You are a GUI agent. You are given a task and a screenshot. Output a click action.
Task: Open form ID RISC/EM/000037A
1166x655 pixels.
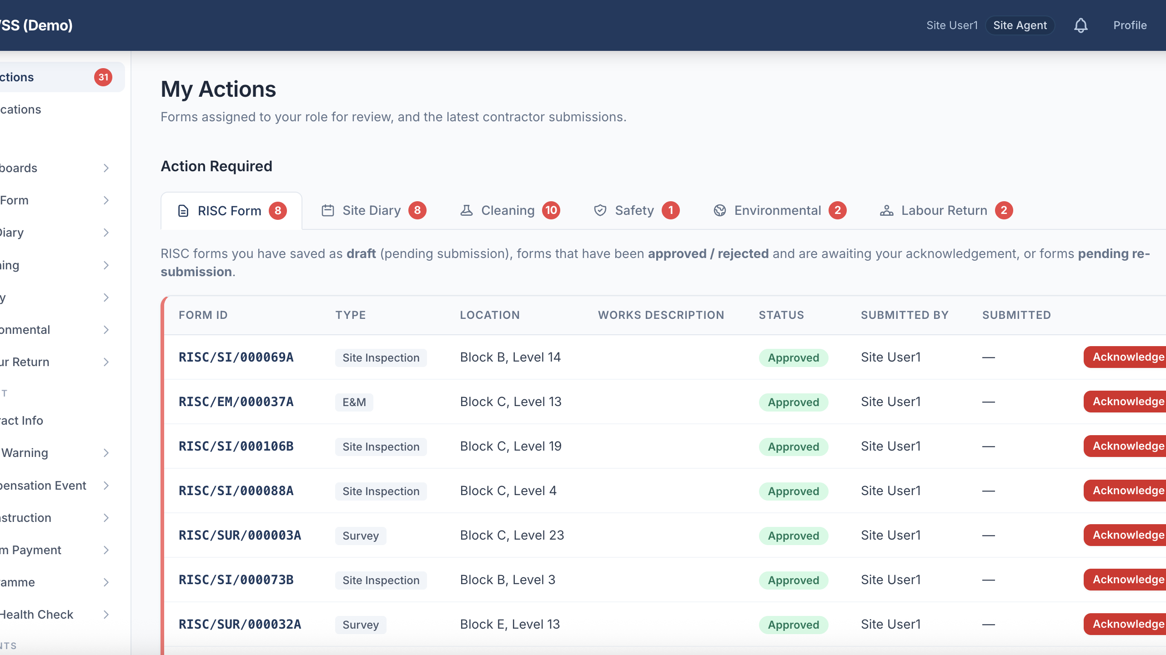[x=236, y=402]
